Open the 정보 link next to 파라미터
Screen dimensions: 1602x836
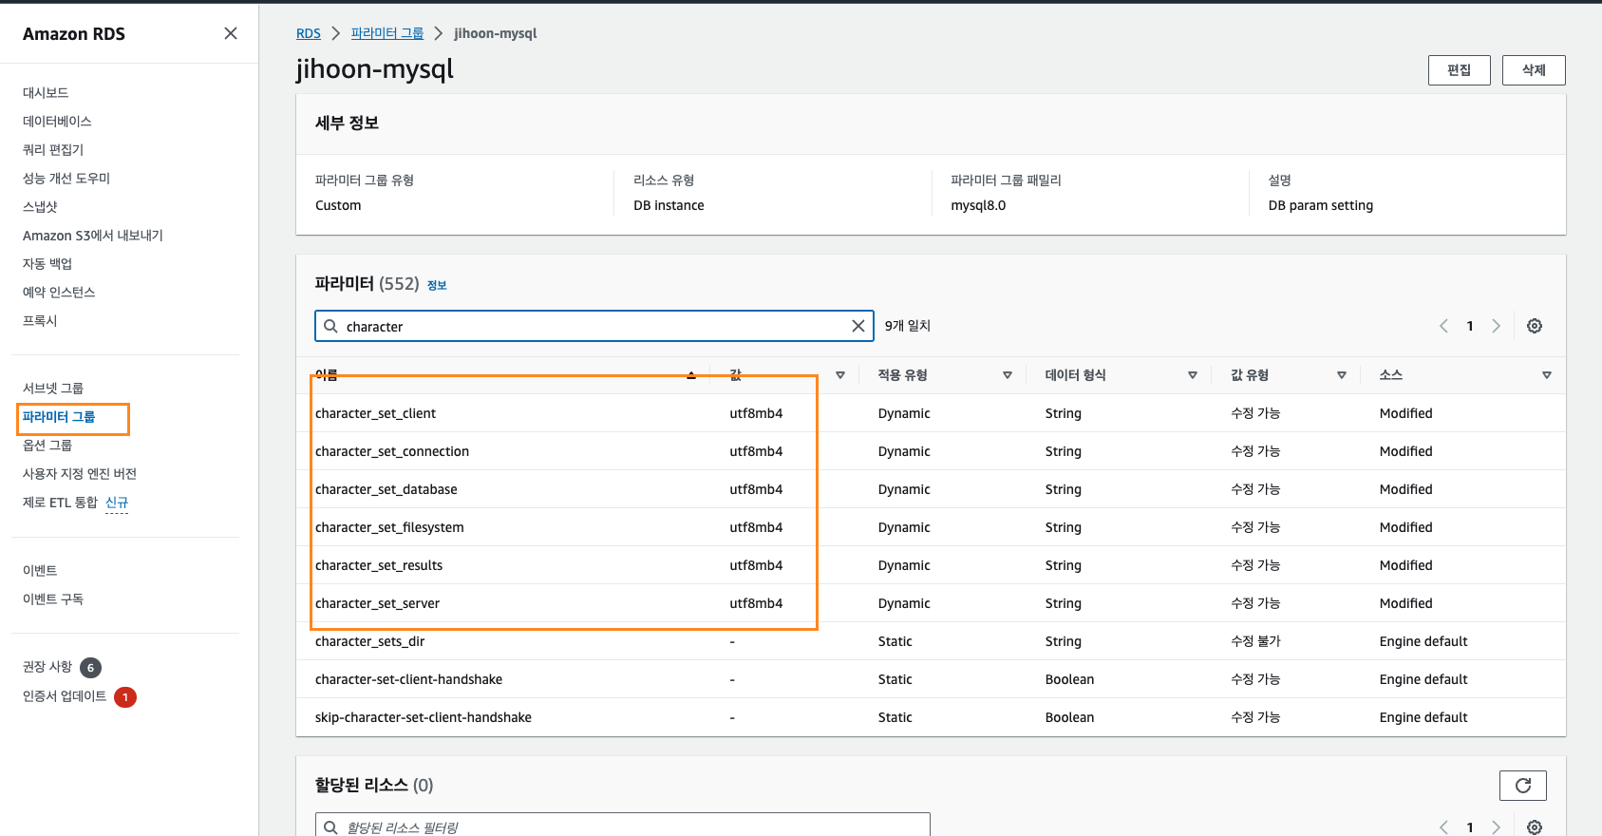(437, 285)
